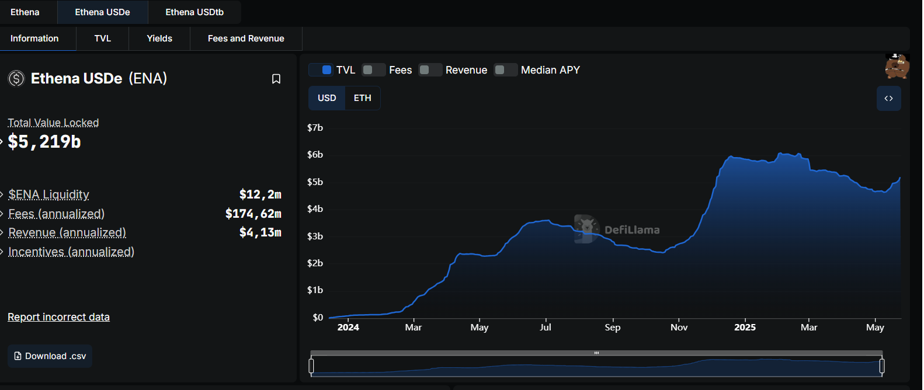
Task: Open the Fees and Revenue tab
Action: coord(246,39)
